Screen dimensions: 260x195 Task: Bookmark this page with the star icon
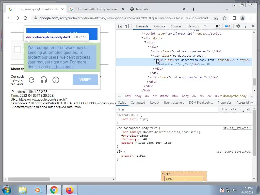click(x=224, y=18)
